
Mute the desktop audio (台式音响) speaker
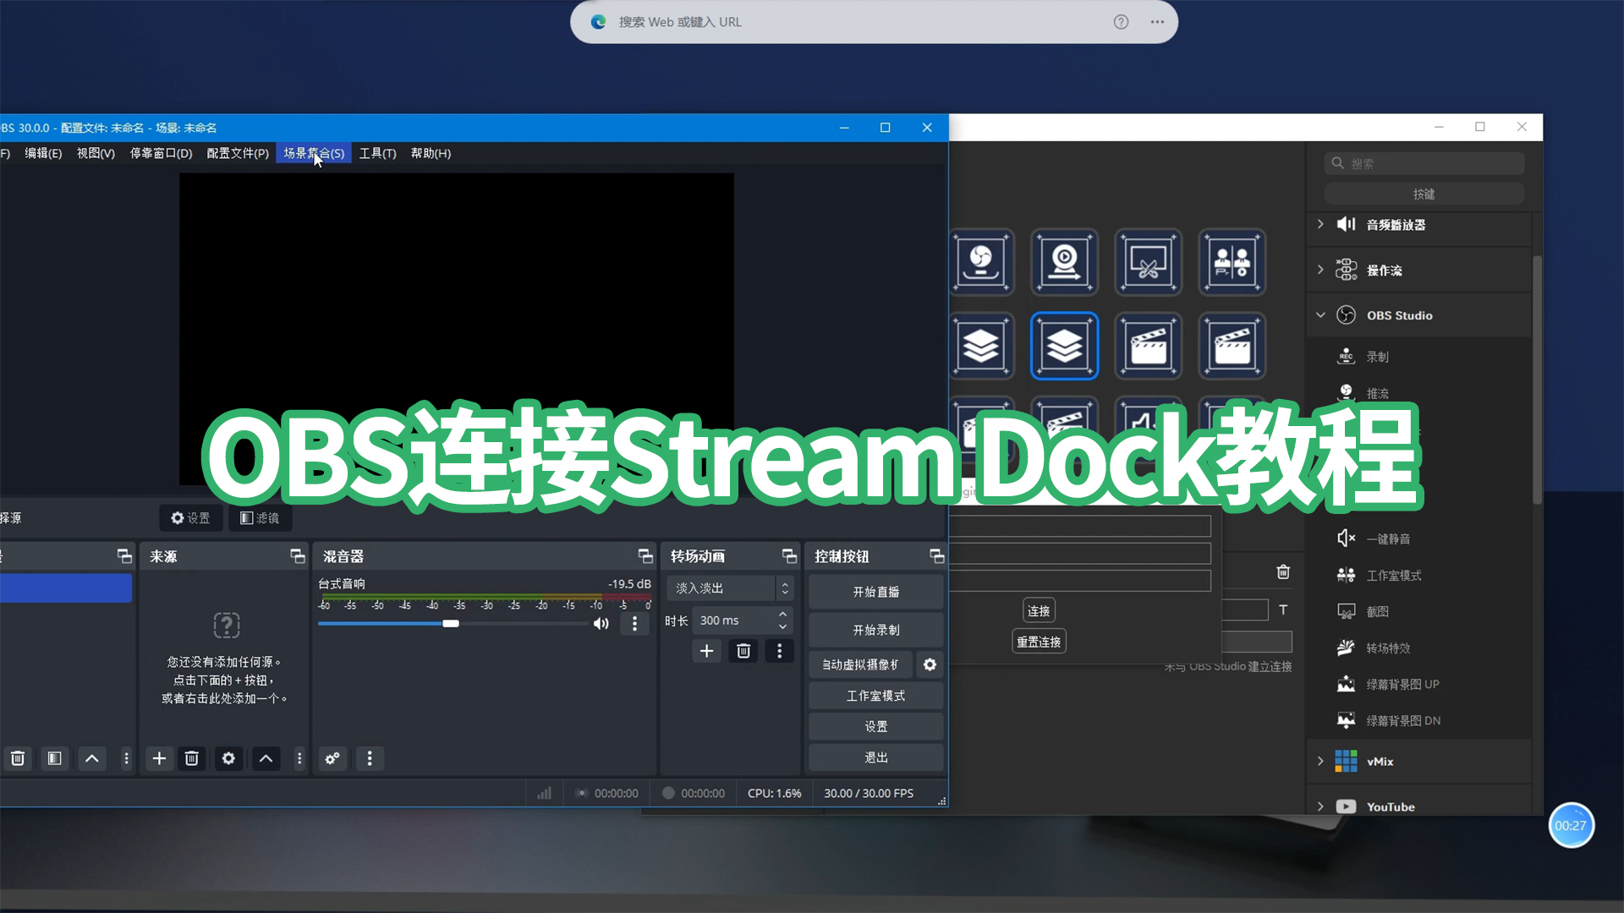pos(601,624)
